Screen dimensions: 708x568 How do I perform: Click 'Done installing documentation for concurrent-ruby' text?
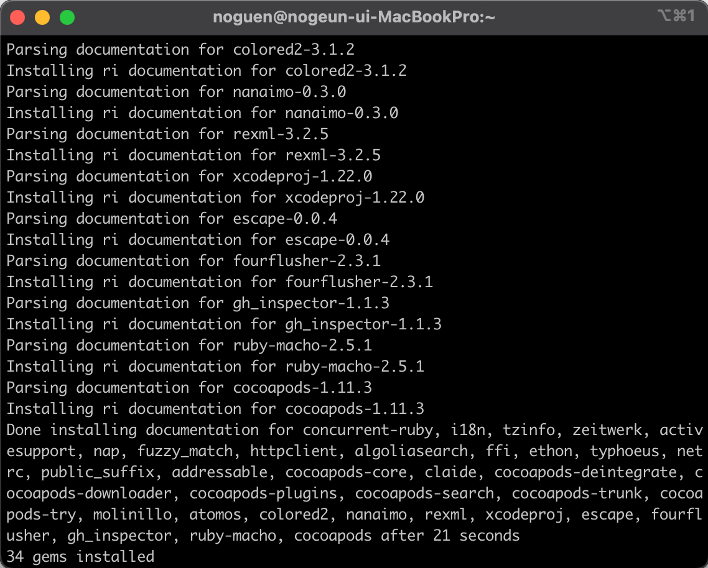(220, 430)
